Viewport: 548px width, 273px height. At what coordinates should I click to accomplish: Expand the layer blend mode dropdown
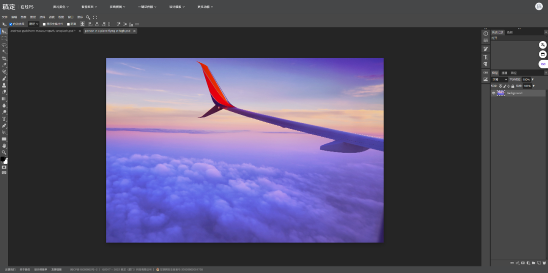(x=499, y=80)
